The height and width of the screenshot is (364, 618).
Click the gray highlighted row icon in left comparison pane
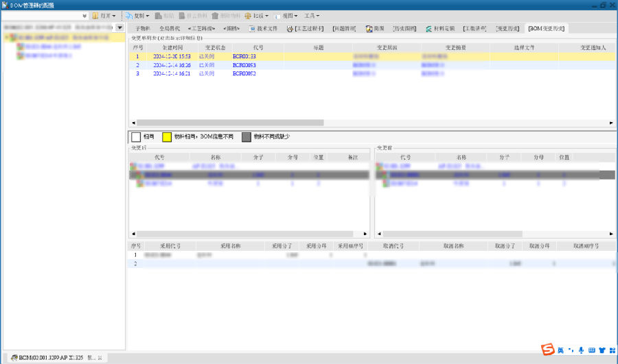click(x=140, y=175)
